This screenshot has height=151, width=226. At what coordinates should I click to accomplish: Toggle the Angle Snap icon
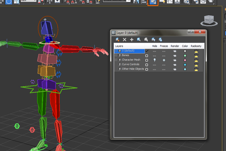coord(74,2)
